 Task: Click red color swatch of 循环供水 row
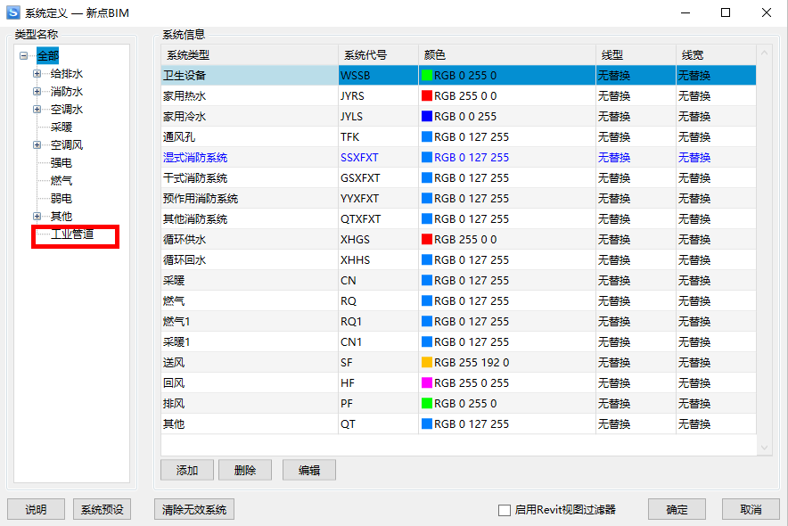click(x=427, y=239)
